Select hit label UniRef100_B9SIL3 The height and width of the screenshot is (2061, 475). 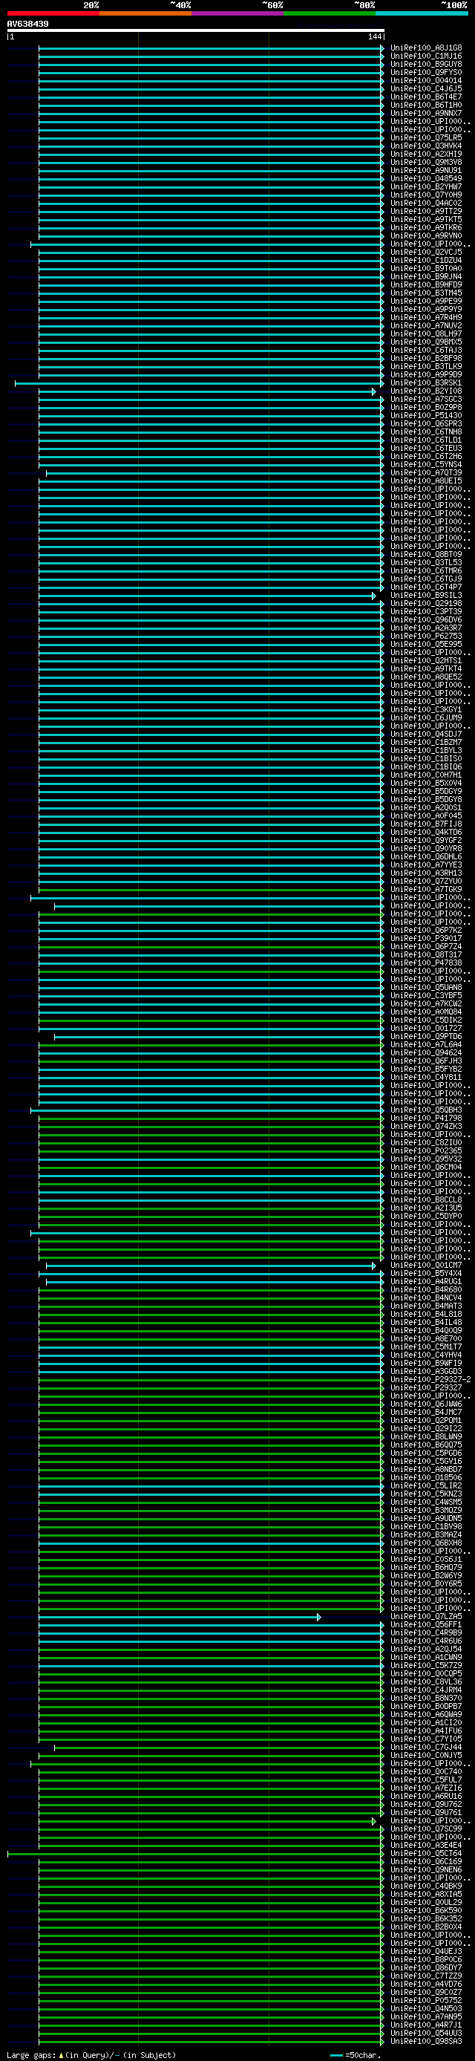coord(426,595)
